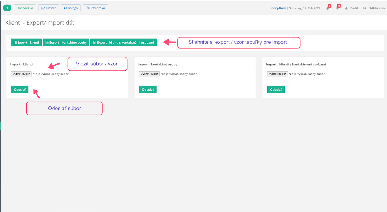Open notifications bell icon
387x212 pixels.
[327, 8]
